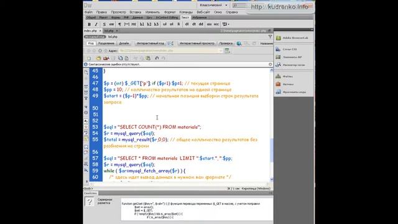398x224 pixels.
Task: Open the Просмотр menu
Action: click(x=118, y=12)
